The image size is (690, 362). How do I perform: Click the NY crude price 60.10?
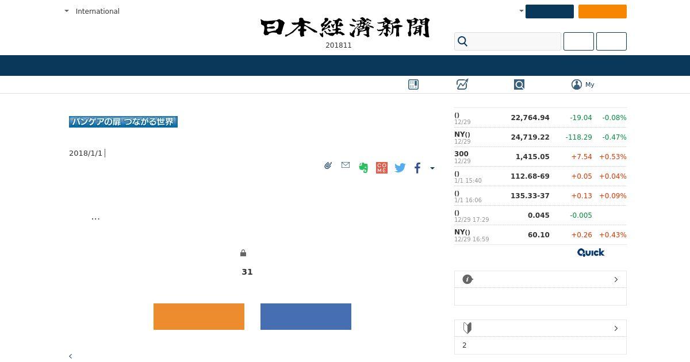point(539,235)
